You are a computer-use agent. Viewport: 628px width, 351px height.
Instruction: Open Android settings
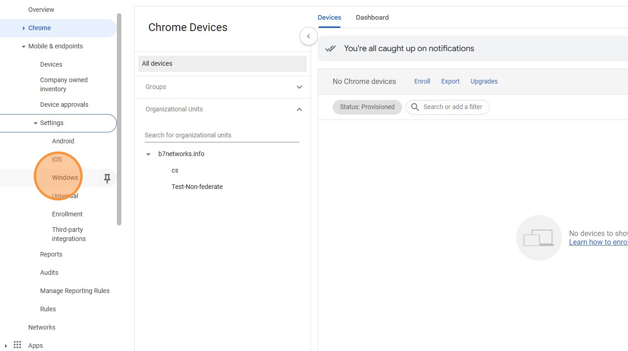tap(63, 141)
